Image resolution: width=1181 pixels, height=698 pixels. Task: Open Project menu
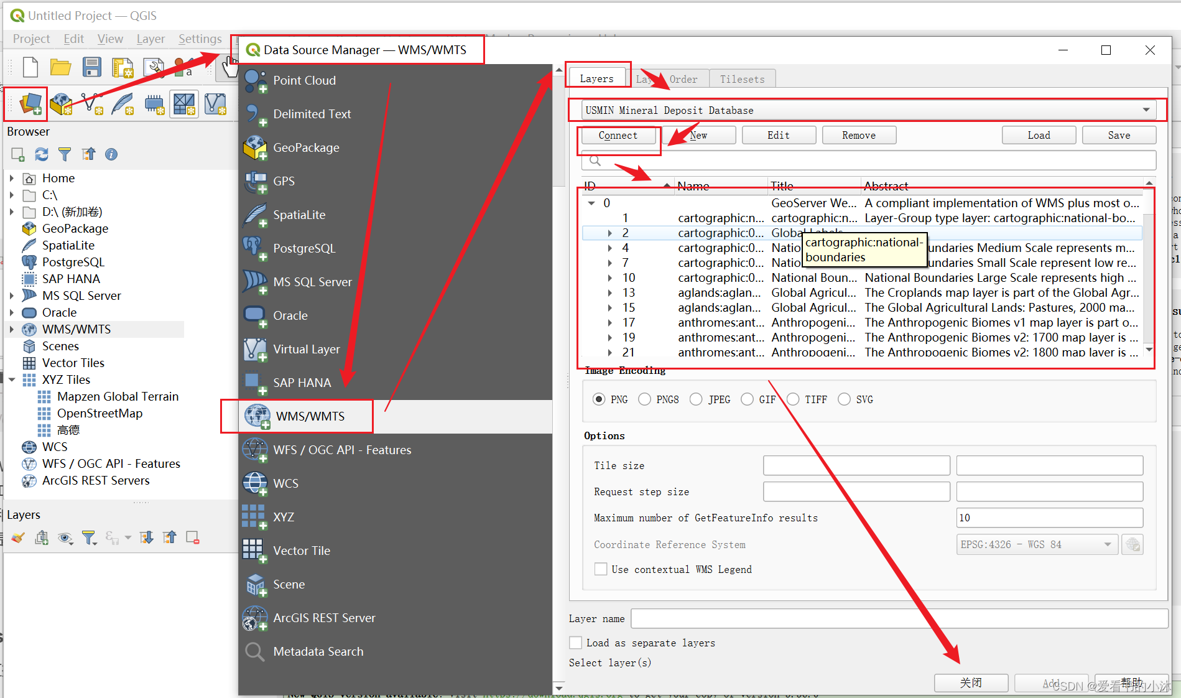(x=31, y=39)
